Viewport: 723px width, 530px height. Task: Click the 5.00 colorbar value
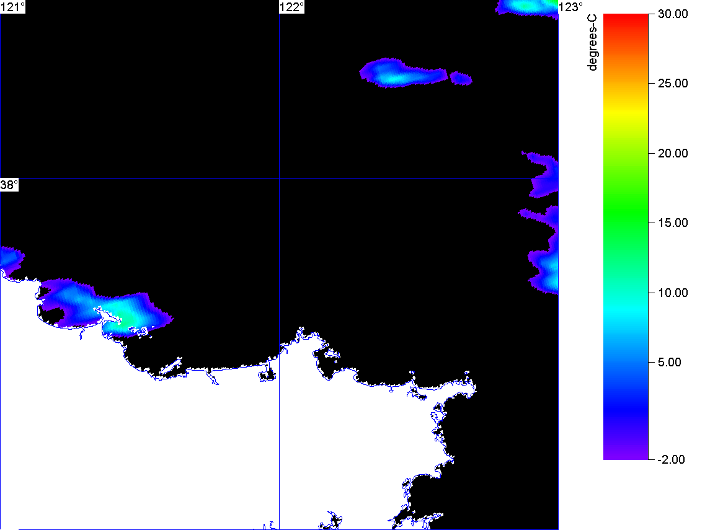(670, 362)
